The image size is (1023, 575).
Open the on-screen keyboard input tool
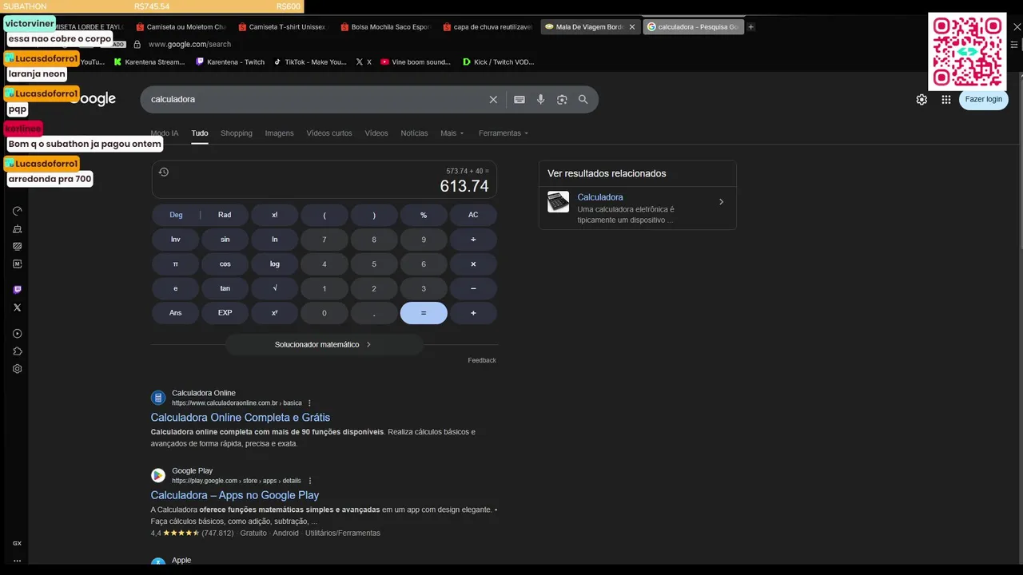pyautogui.click(x=519, y=99)
